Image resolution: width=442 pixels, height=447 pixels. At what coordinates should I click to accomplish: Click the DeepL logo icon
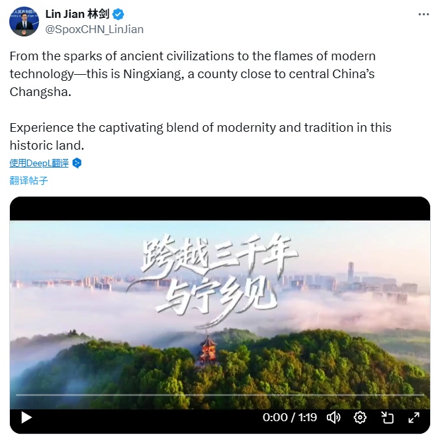pyautogui.click(x=77, y=163)
